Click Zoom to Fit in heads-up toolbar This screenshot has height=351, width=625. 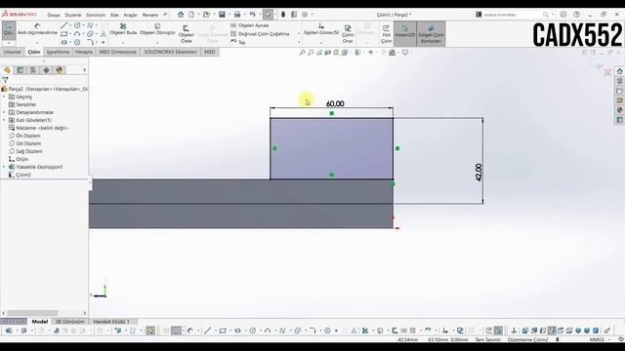click(x=302, y=52)
